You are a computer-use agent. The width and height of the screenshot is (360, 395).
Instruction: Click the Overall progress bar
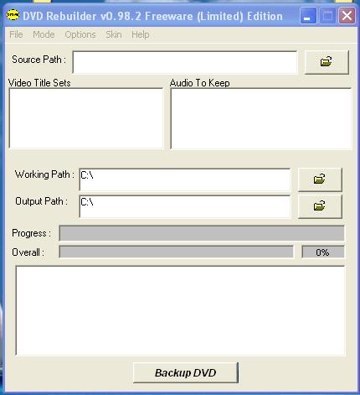point(177,252)
